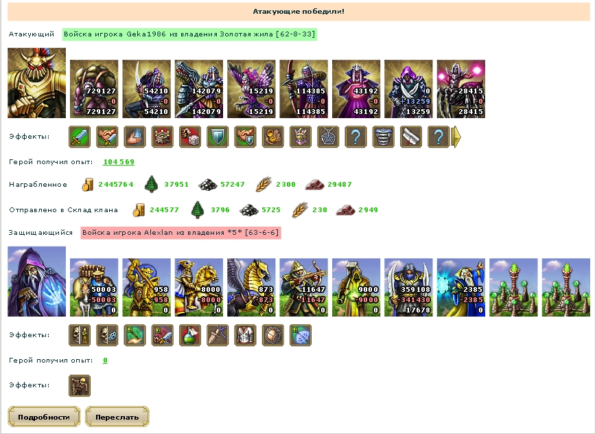This screenshot has width=595, height=434.
Task: Click the Переслать button
Action: tap(117, 417)
